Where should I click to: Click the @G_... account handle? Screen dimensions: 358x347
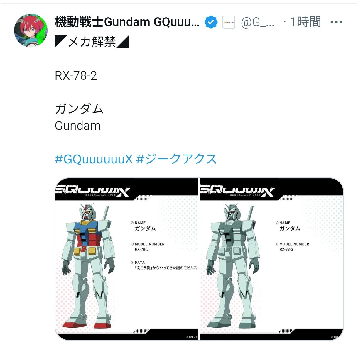[x=258, y=22]
